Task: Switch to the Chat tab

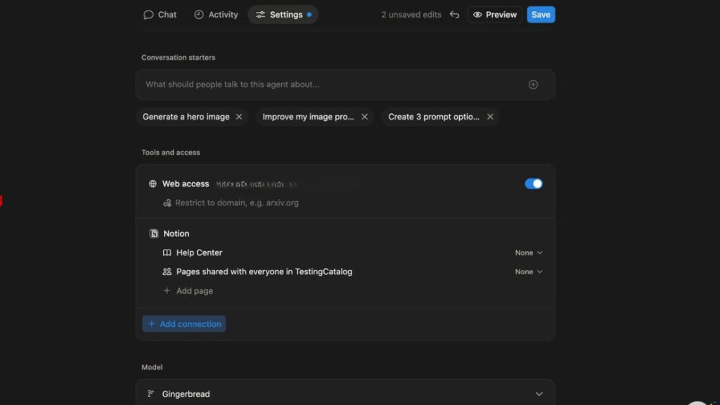Action: click(160, 14)
